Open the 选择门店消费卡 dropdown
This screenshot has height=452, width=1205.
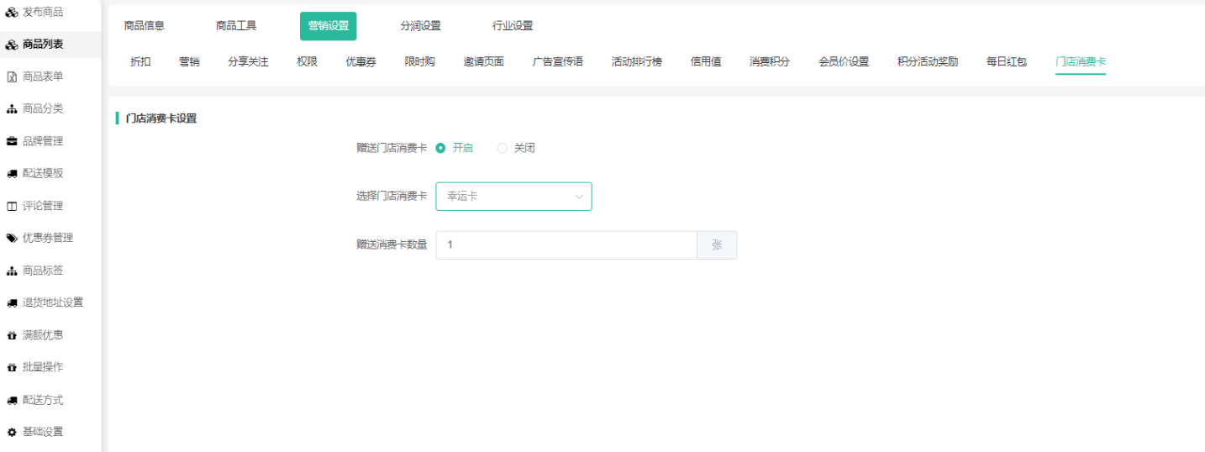tap(504, 197)
